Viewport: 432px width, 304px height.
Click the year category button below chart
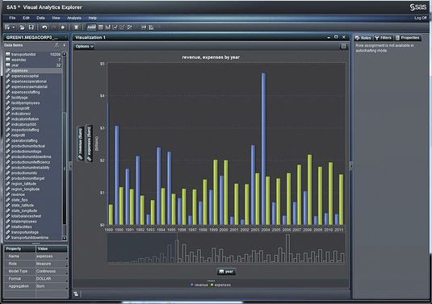coord(226,272)
